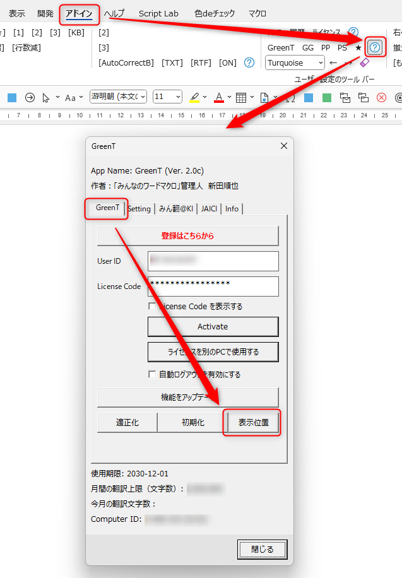Click into the License Code input field
The image size is (402, 578).
[213, 286]
